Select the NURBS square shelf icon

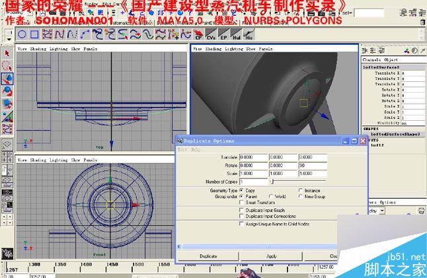34,34
